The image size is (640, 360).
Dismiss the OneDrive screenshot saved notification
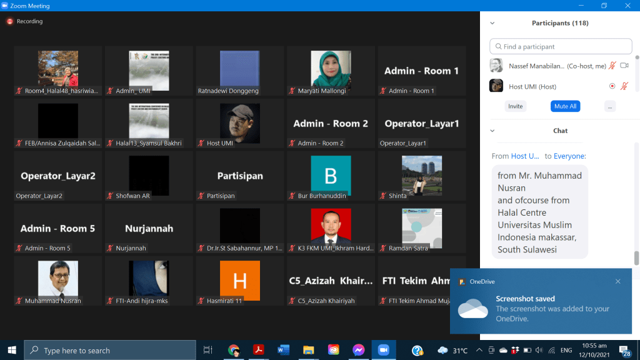(617, 281)
